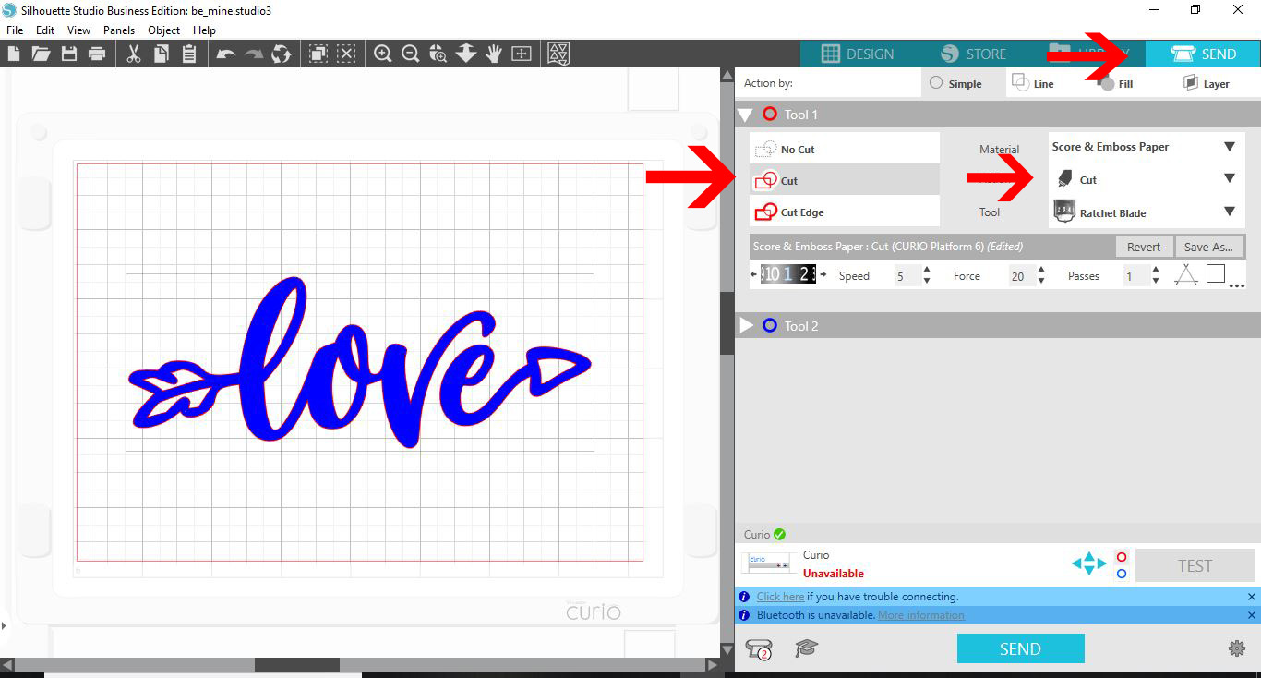Open the Panels menu
This screenshot has width=1261, height=678.
point(119,30)
